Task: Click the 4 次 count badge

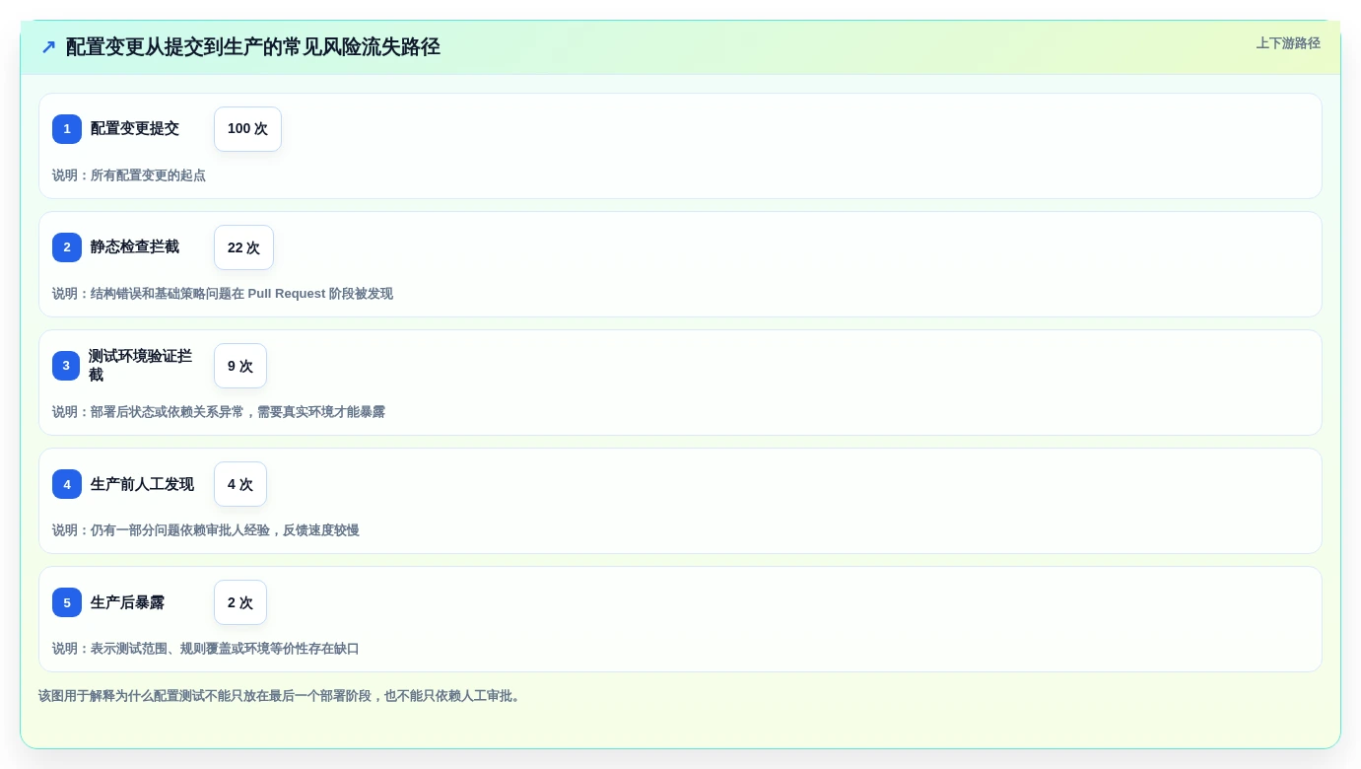Action: click(x=240, y=484)
